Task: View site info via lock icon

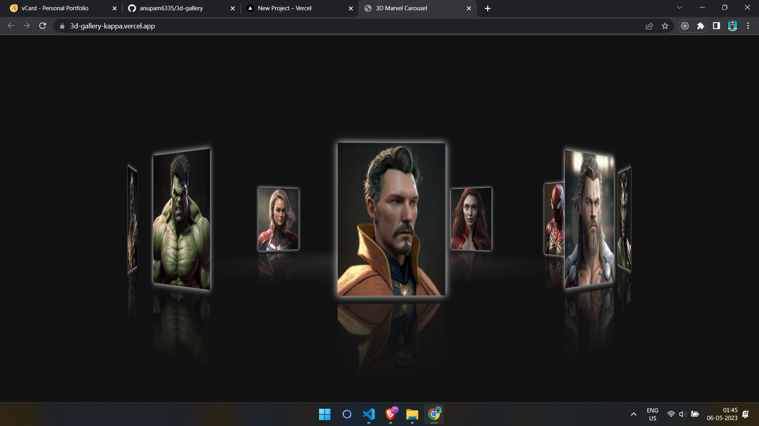Action: pos(62,26)
